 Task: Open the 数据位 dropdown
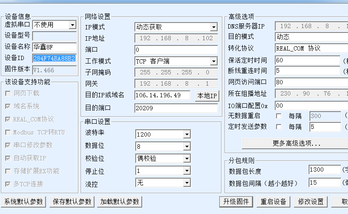click(187, 147)
